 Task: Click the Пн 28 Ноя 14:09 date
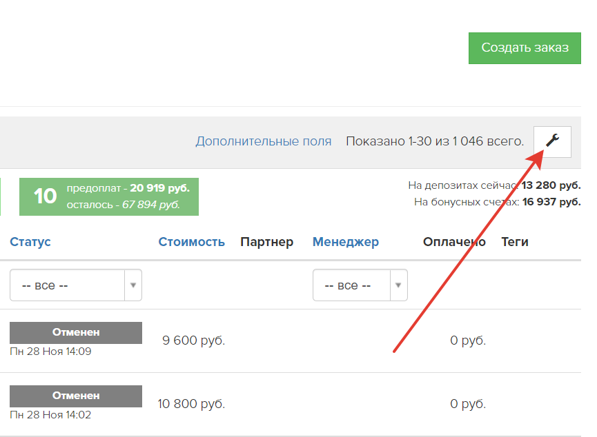(50, 352)
